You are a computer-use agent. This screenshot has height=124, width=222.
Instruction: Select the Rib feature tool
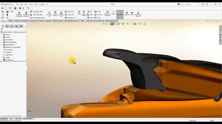(89, 12)
